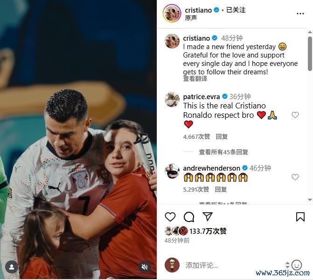Viewport: 313px width, 280px height.
Task: Expand translation of cristiano's caption
Action: [x=195, y=79]
